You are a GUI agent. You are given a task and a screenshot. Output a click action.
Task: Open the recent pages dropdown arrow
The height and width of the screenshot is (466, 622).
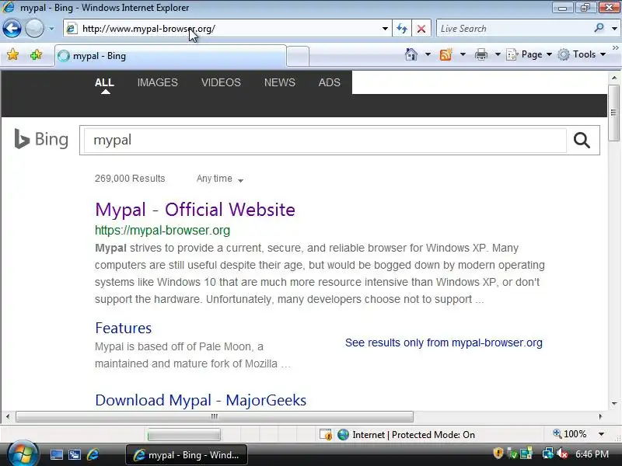pyautogui.click(x=51, y=29)
